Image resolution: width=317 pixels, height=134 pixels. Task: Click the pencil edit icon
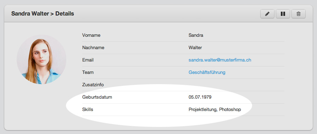(x=267, y=14)
